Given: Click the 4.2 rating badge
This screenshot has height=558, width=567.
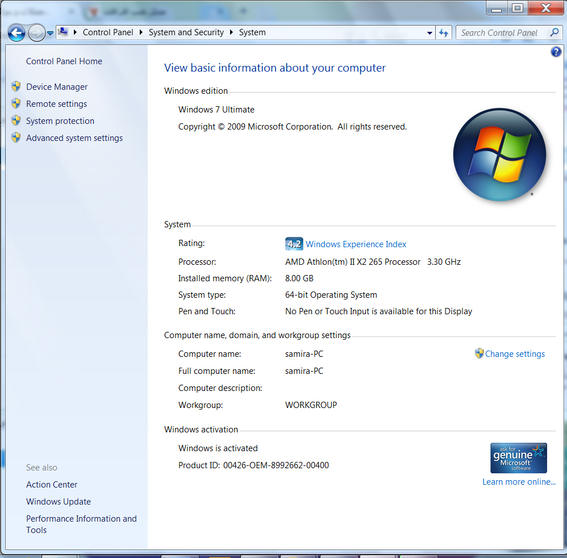Looking at the screenshot, I should coord(294,244).
